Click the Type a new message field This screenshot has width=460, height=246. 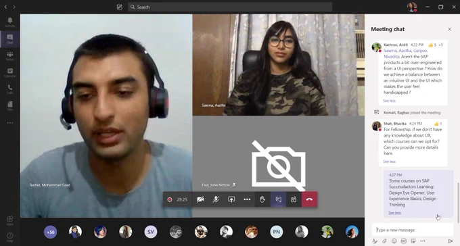pos(413,230)
